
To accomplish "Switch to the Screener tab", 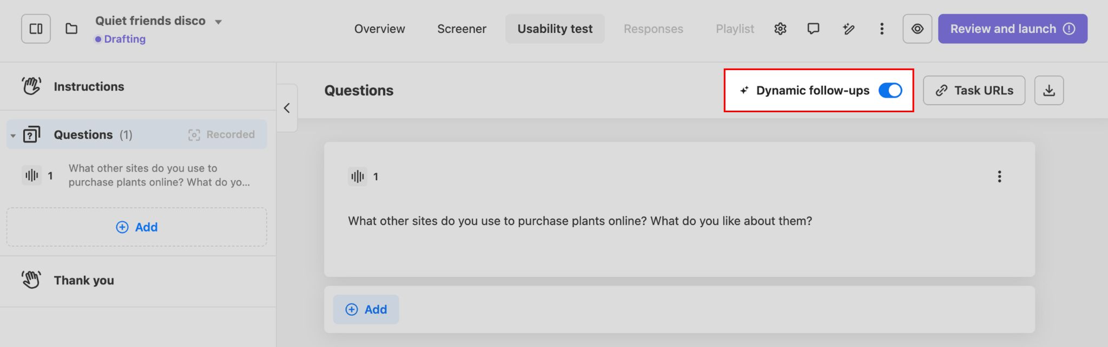I will pos(461,29).
